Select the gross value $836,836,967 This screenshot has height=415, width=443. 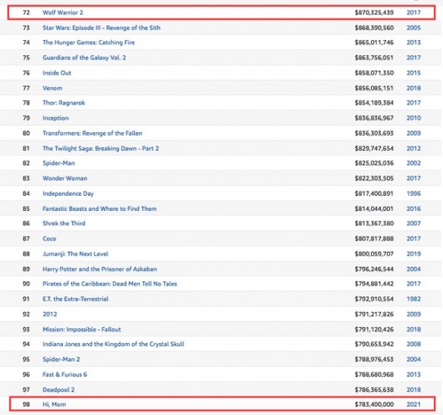(x=374, y=118)
